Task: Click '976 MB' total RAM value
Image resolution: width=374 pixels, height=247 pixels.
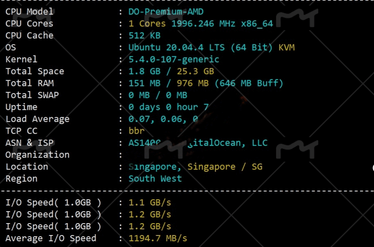Action: click(193, 83)
